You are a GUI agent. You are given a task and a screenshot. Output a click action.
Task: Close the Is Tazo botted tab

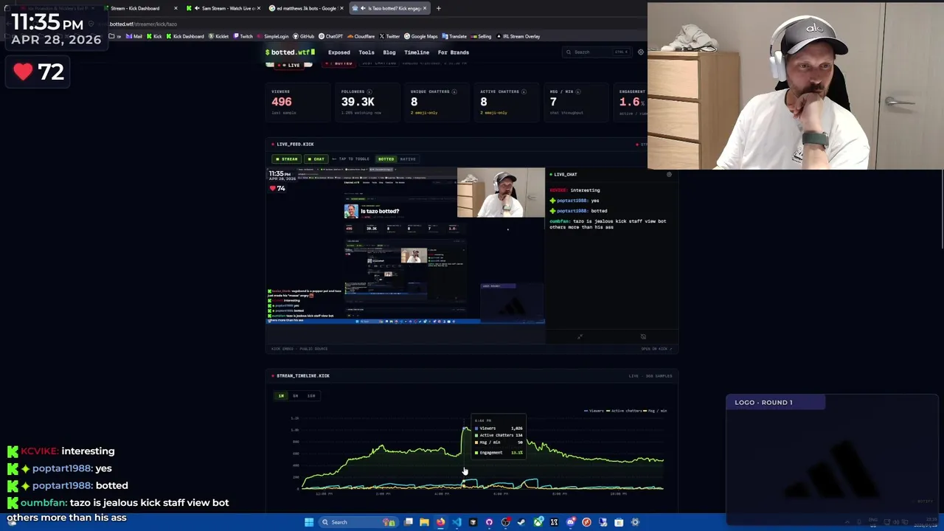[425, 8]
